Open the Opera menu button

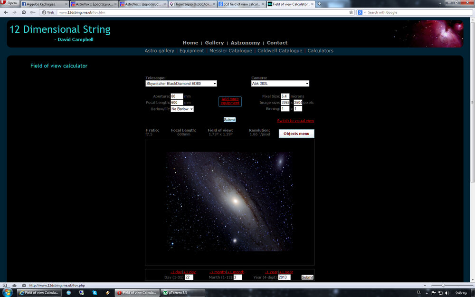tap(10, 3)
